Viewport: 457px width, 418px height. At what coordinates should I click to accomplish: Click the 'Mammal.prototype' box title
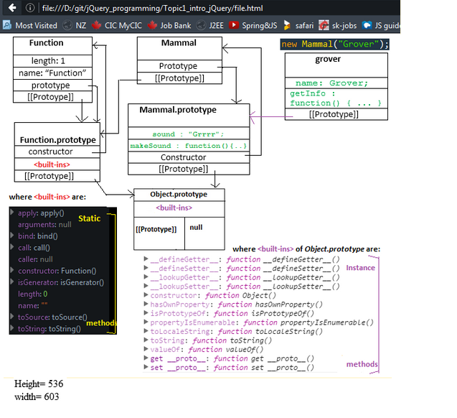(178, 110)
